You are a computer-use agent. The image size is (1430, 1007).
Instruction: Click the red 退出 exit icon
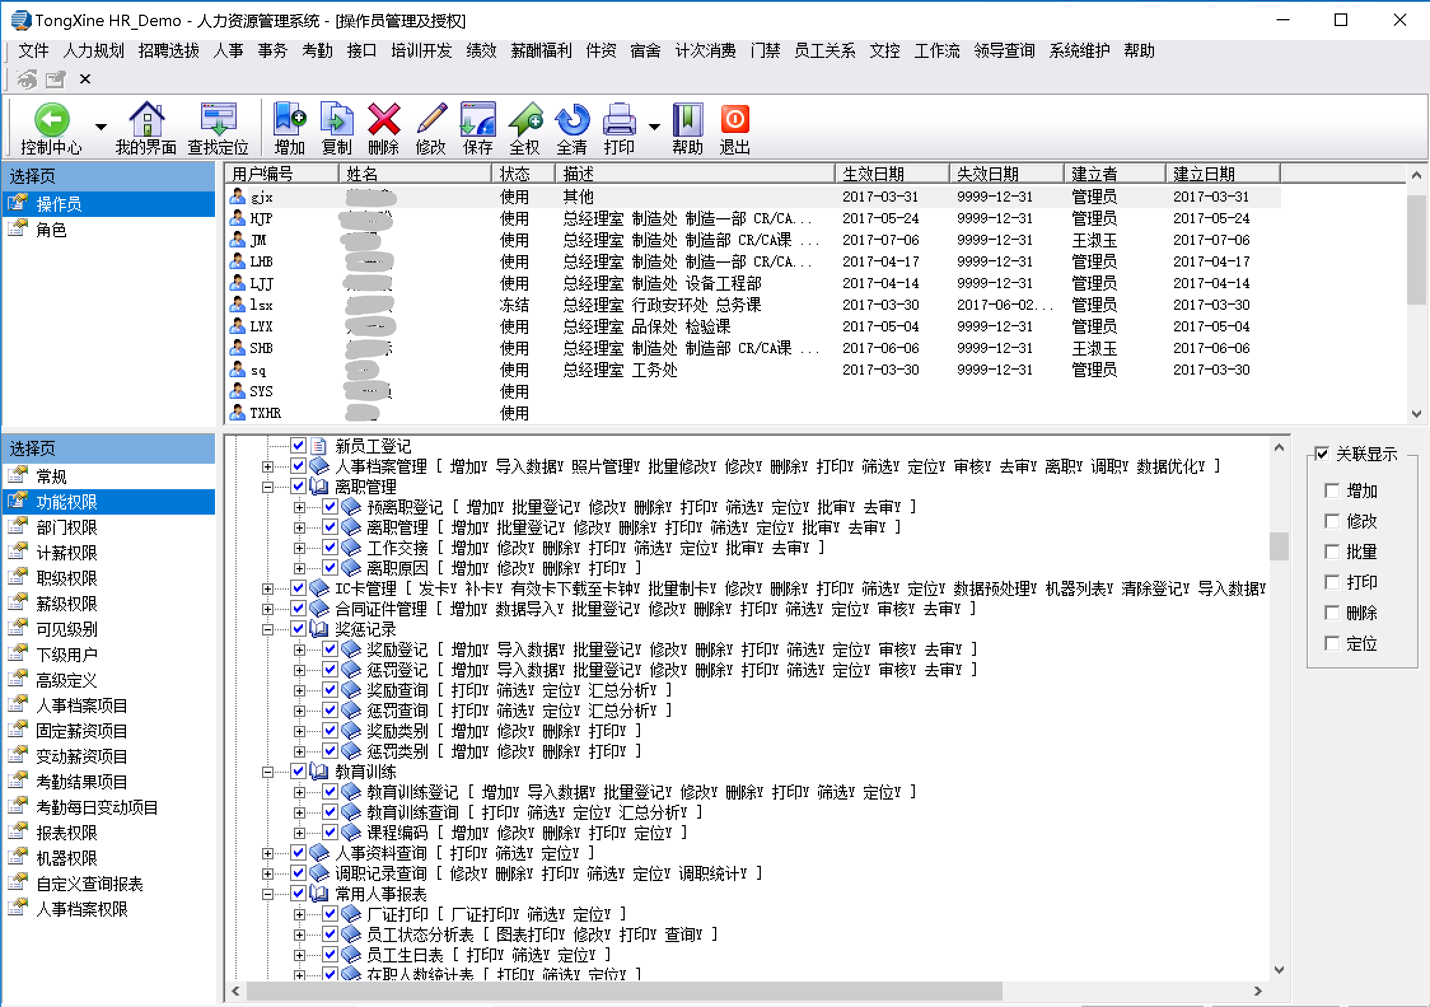click(x=735, y=120)
